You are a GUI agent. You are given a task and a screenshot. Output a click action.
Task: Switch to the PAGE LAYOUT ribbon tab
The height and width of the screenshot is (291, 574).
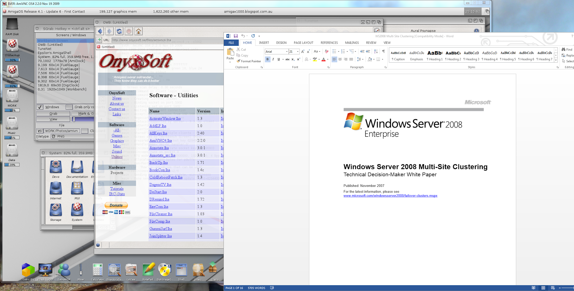(x=304, y=43)
